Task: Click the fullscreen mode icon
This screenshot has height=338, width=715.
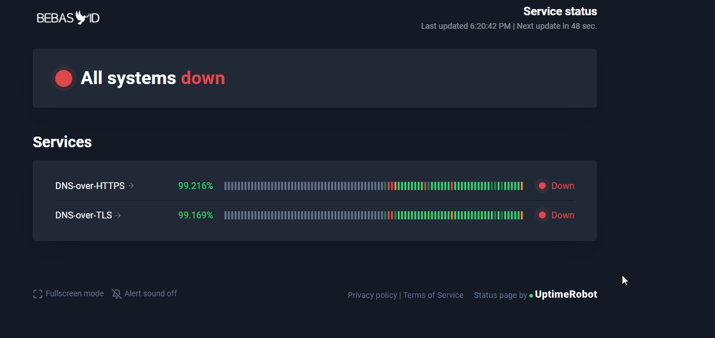Action: [x=37, y=293]
